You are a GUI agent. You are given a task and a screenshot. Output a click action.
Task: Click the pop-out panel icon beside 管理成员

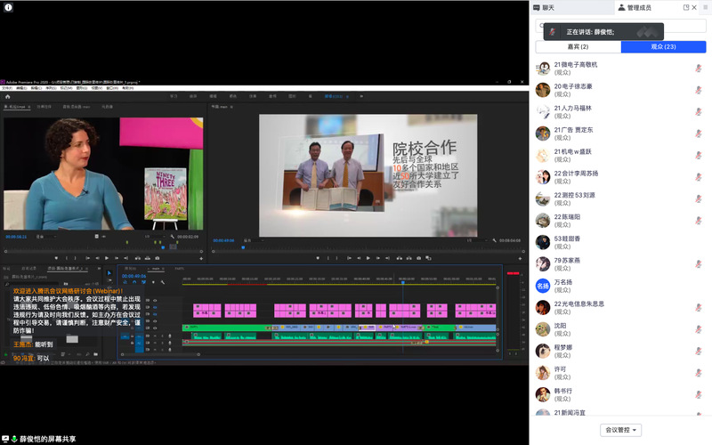tap(686, 7)
